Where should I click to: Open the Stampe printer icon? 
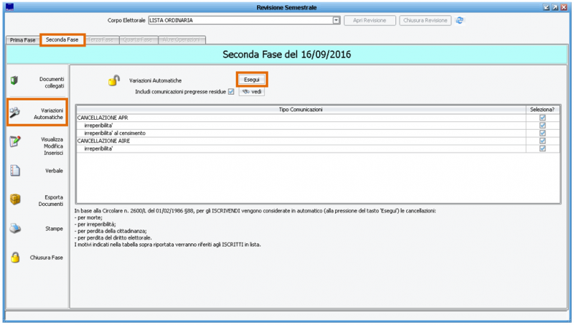(x=15, y=228)
